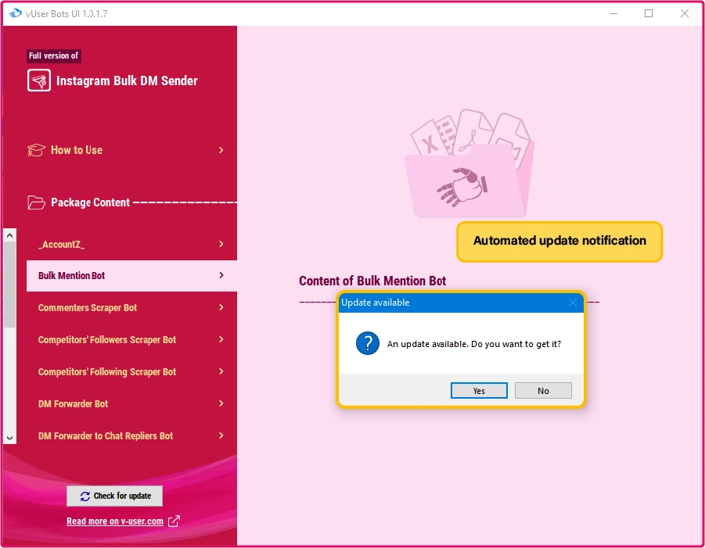This screenshot has width=705, height=548.
Task: Click the package list scrollbar thumb
Action: point(10,285)
